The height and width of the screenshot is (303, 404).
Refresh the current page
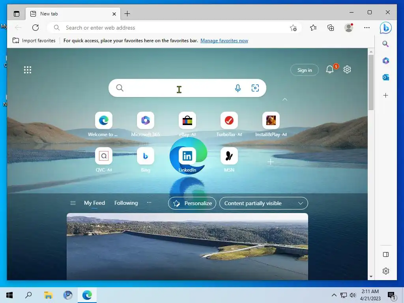pyautogui.click(x=36, y=28)
